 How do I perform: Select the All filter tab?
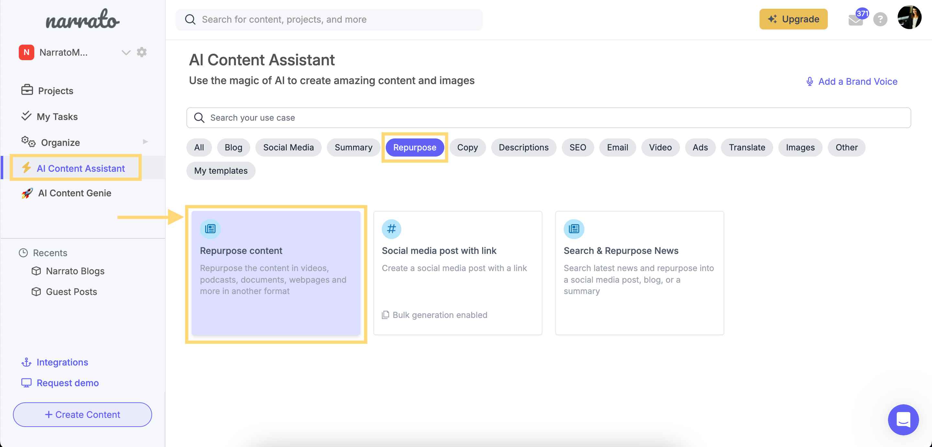click(199, 147)
